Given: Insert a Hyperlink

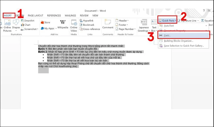Looking at the screenshot, I should tap(87, 21).
